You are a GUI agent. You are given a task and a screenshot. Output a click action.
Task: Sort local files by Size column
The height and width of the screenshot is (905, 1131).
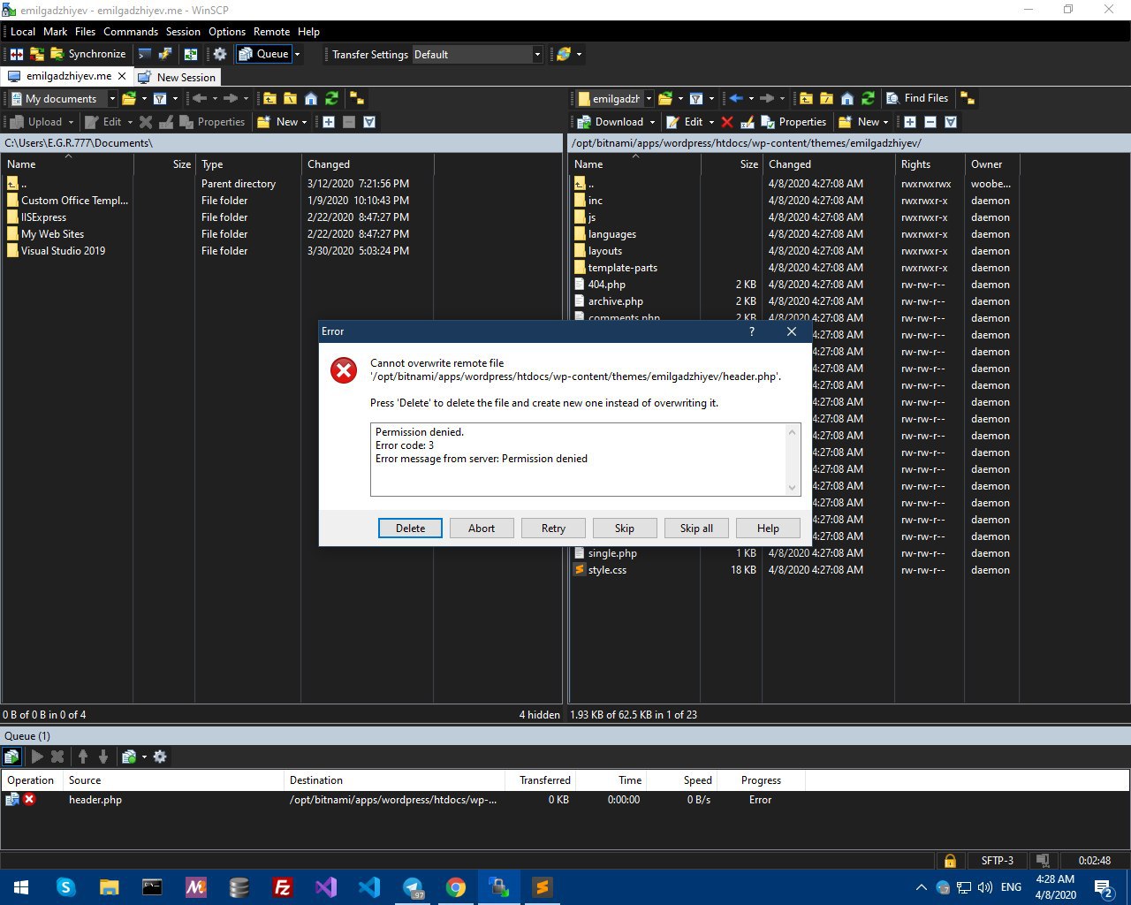tap(164, 164)
